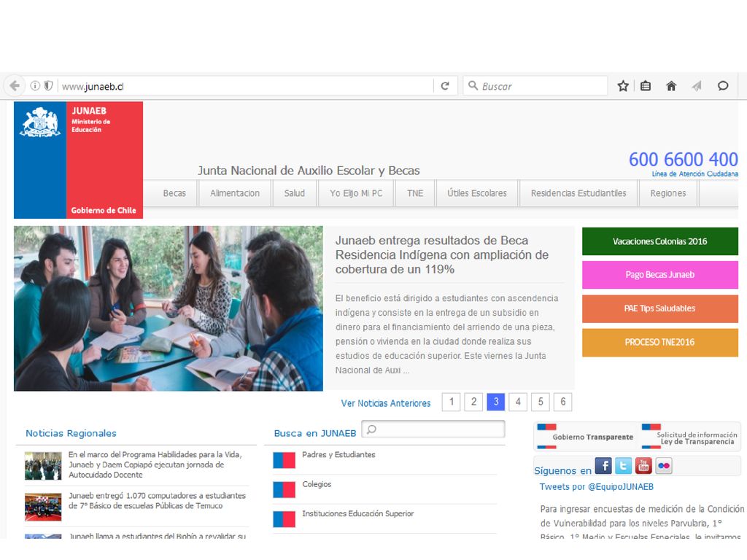Bookmark this page with the star icon
747x560 pixels.
point(623,86)
